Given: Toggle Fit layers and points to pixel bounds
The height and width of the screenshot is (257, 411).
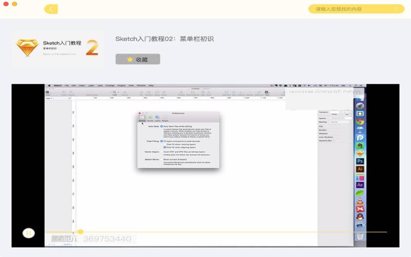Looking at the screenshot, I should tap(161, 141).
